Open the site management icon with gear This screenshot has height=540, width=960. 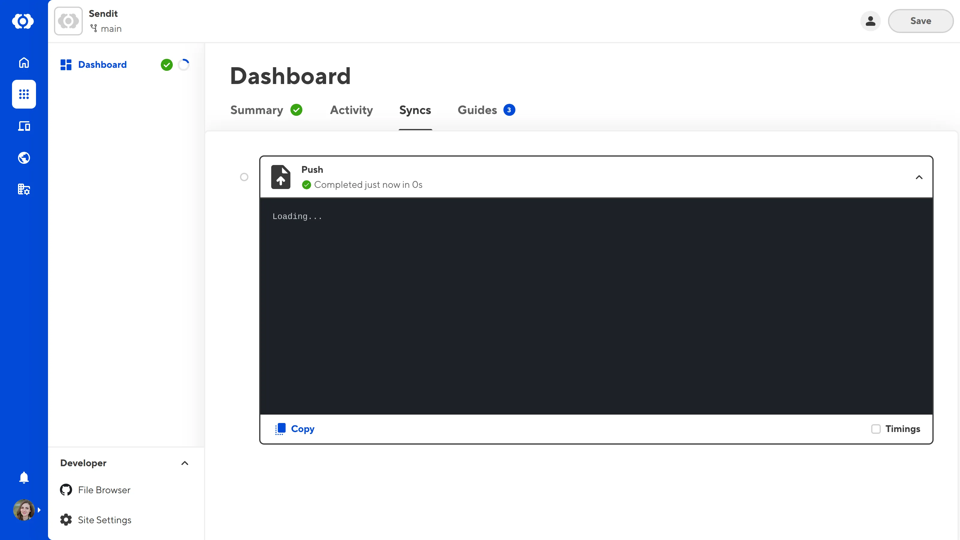pyautogui.click(x=23, y=189)
